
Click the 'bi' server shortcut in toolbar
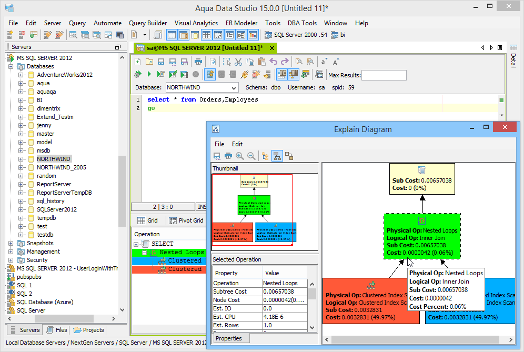tap(338, 35)
